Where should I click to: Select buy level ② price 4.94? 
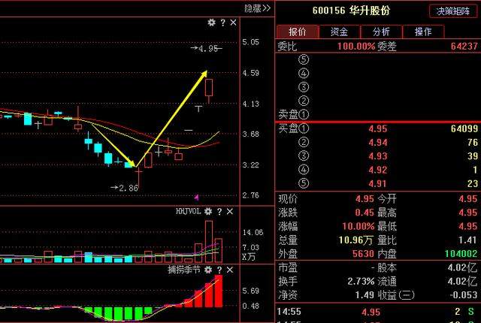pos(378,143)
